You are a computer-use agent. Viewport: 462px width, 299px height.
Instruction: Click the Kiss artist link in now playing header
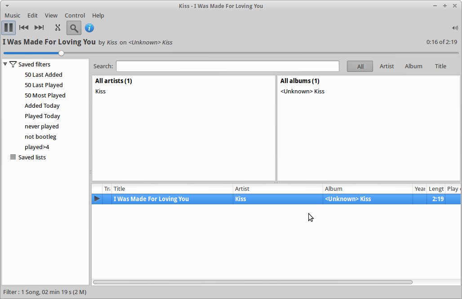click(112, 42)
